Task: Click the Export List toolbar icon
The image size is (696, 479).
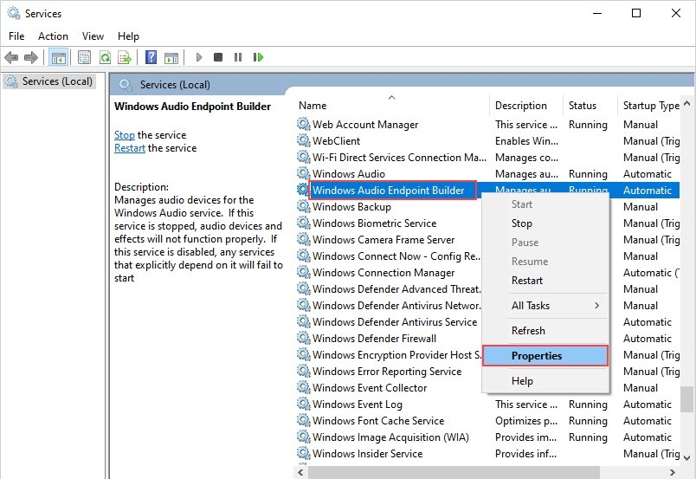Action: tap(125, 57)
